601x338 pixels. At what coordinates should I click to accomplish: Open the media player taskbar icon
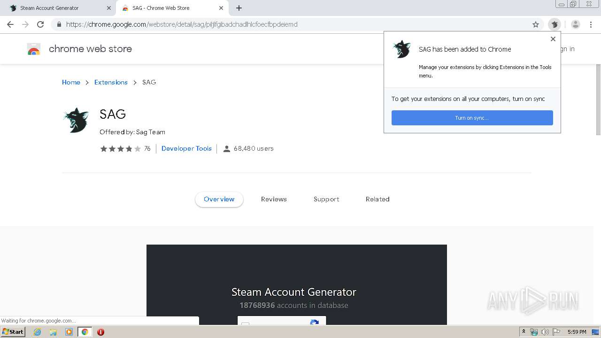69,332
